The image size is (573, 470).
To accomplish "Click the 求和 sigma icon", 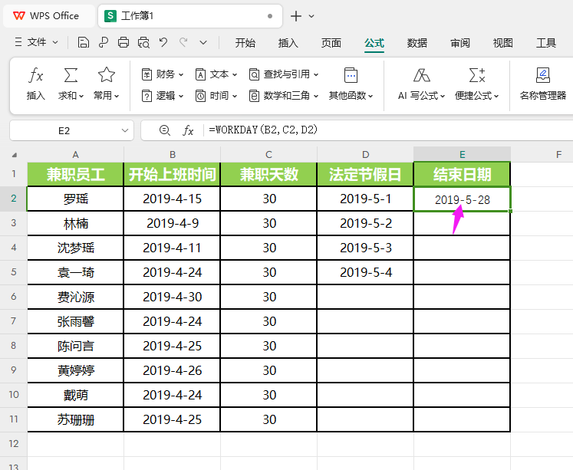I will 71,75.
